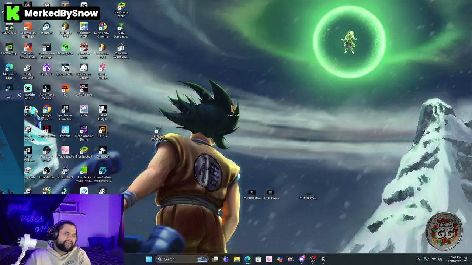
Task: Launch Unity 2023.2.3f1 shortcut
Action: [28, 72]
